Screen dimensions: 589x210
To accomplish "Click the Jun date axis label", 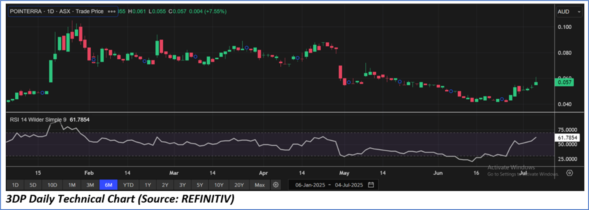I will point(438,173).
